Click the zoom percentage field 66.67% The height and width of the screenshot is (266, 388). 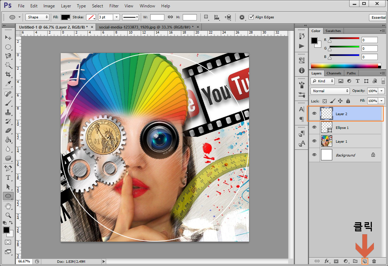tap(24, 261)
